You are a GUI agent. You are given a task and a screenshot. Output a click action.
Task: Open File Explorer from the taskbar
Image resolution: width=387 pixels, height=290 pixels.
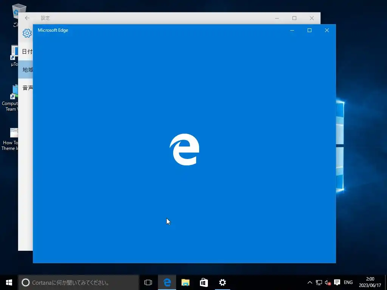[185, 282]
